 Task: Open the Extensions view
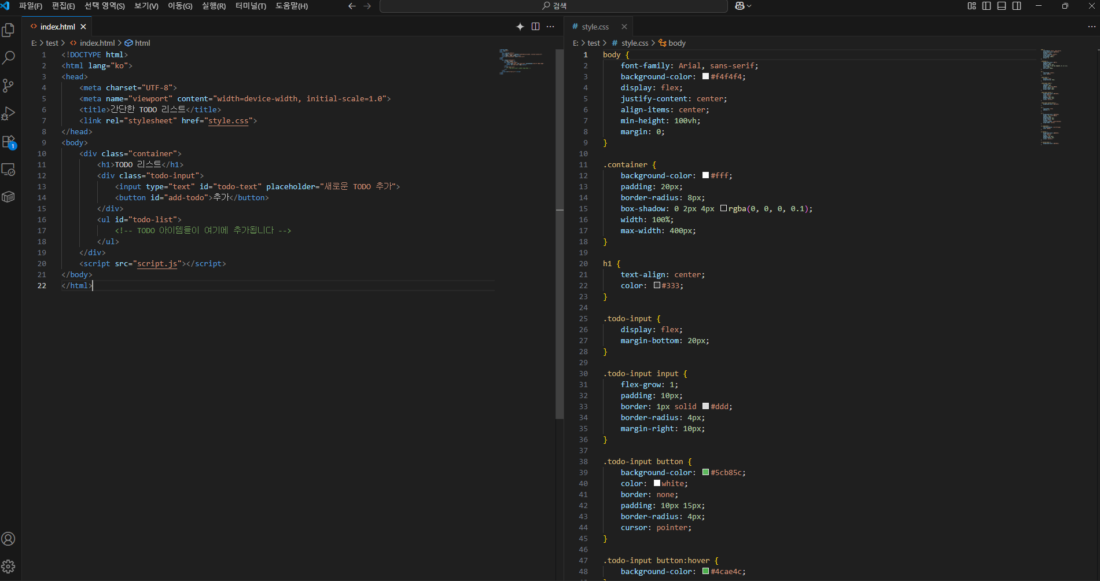pos(9,142)
